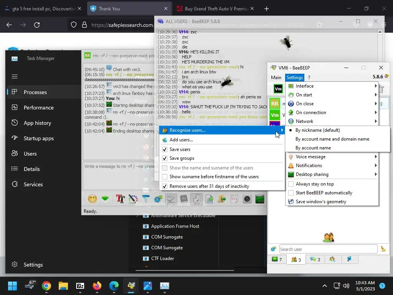Viewport: 393px width, 295px height.
Task: Click the RR user avatar in VM6 list
Action: (x=275, y=103)
